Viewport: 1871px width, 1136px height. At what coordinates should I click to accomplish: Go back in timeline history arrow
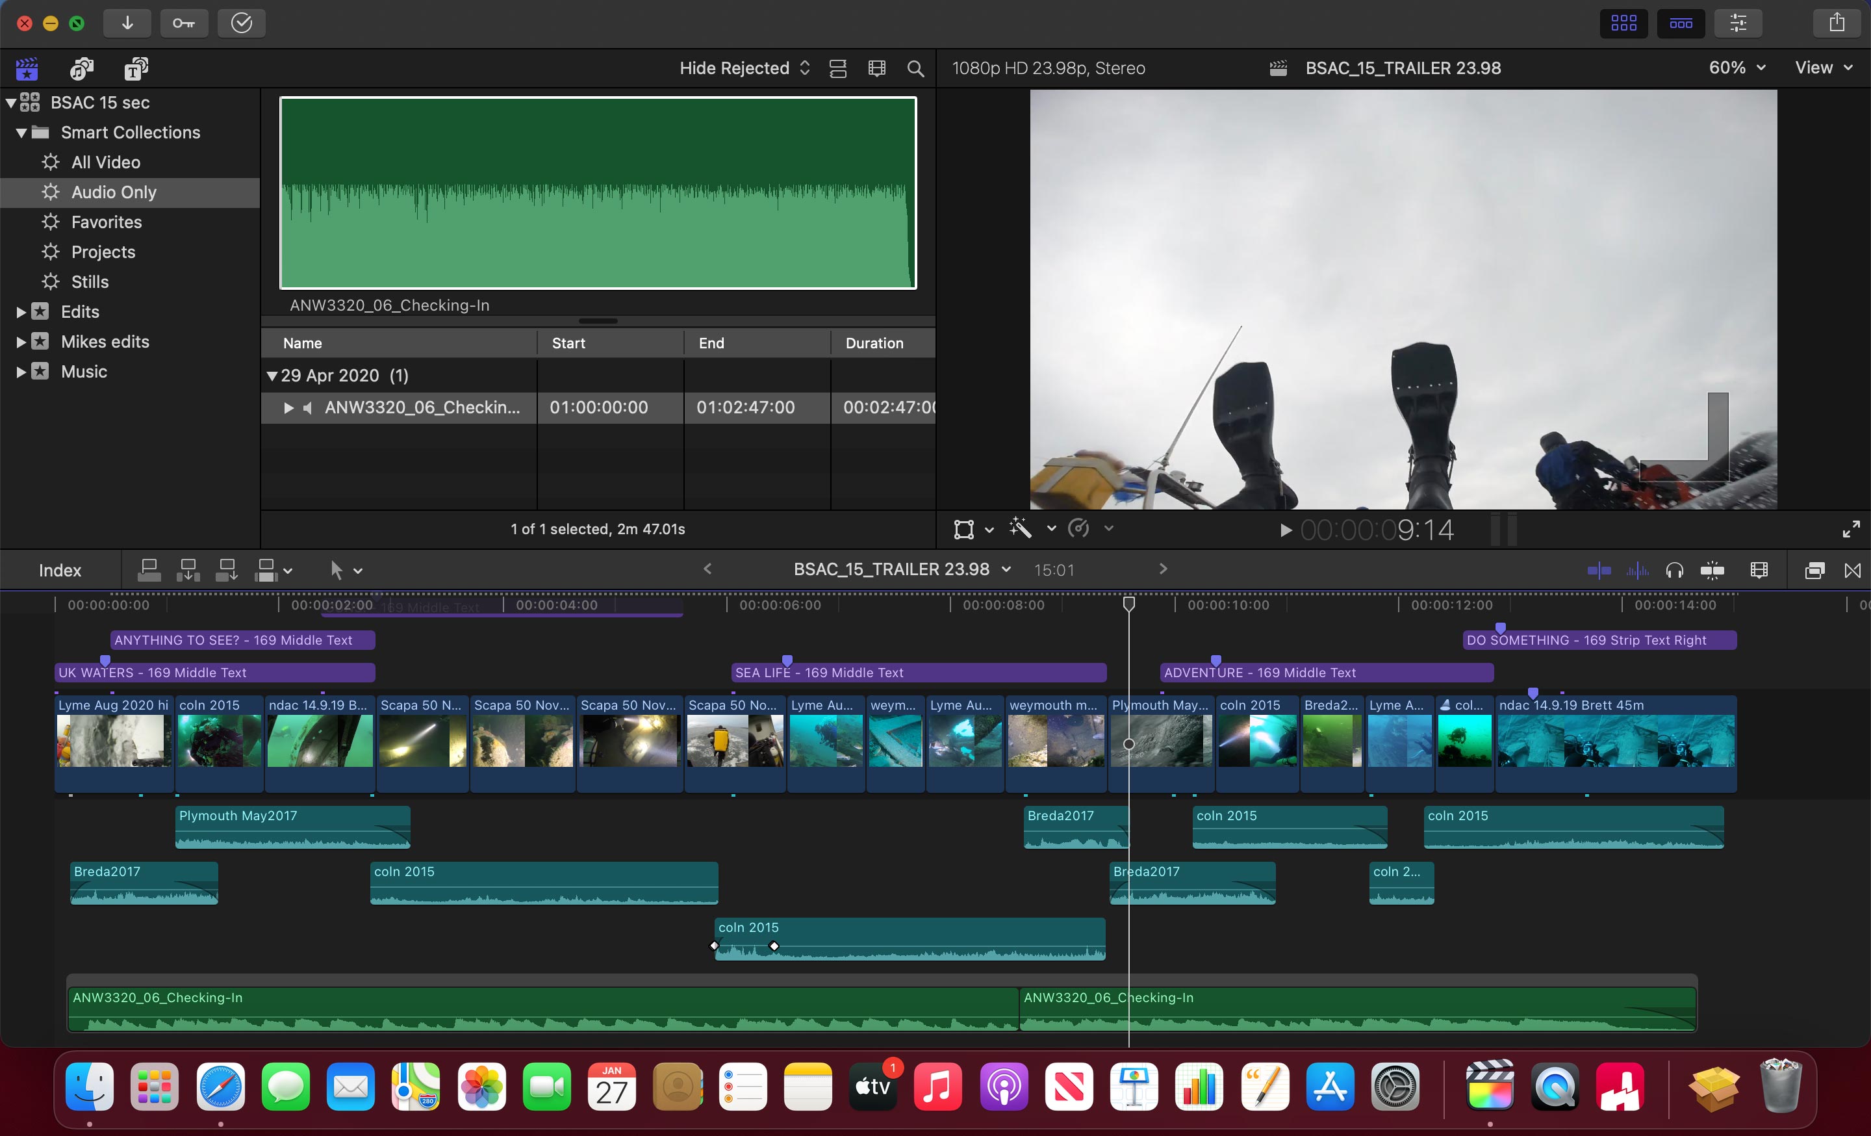click(707, 569)
